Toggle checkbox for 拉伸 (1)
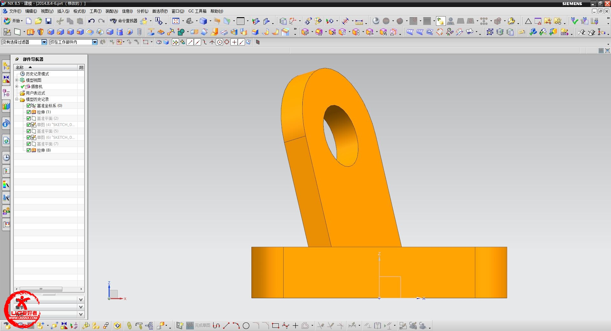The width and height of the screenshot is (611, 331). [29, 112]
